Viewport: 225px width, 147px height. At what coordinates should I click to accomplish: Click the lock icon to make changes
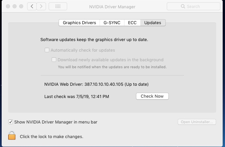pos(12,135)
